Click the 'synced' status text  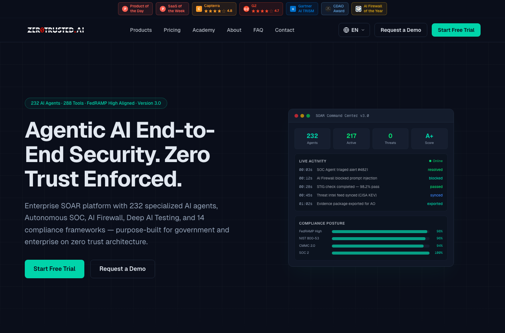click(437, 195)
